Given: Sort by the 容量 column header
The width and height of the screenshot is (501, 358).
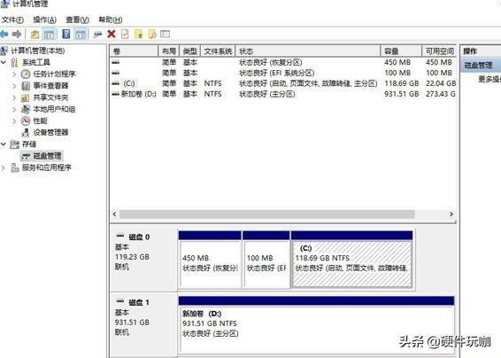Looking at the screenshot, I should tap(401, 51).
